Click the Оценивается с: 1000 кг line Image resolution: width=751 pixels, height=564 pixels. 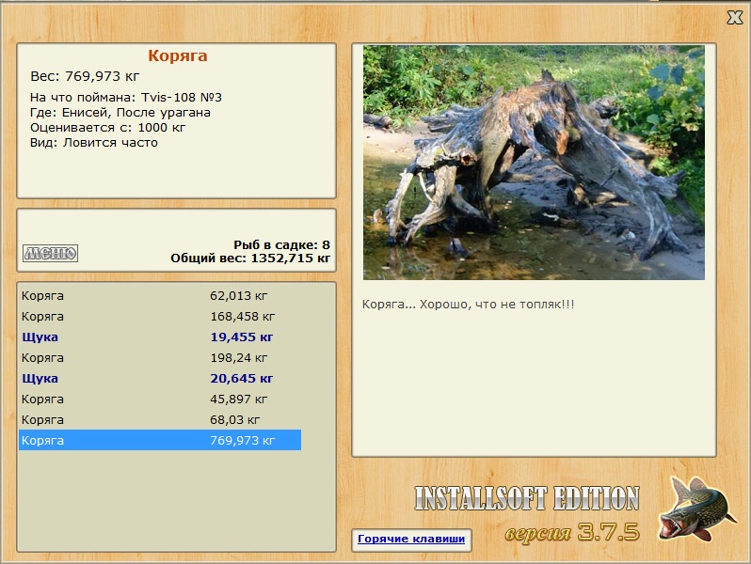(108, 128)
